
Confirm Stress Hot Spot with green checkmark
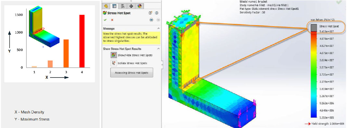pos(105,20)
